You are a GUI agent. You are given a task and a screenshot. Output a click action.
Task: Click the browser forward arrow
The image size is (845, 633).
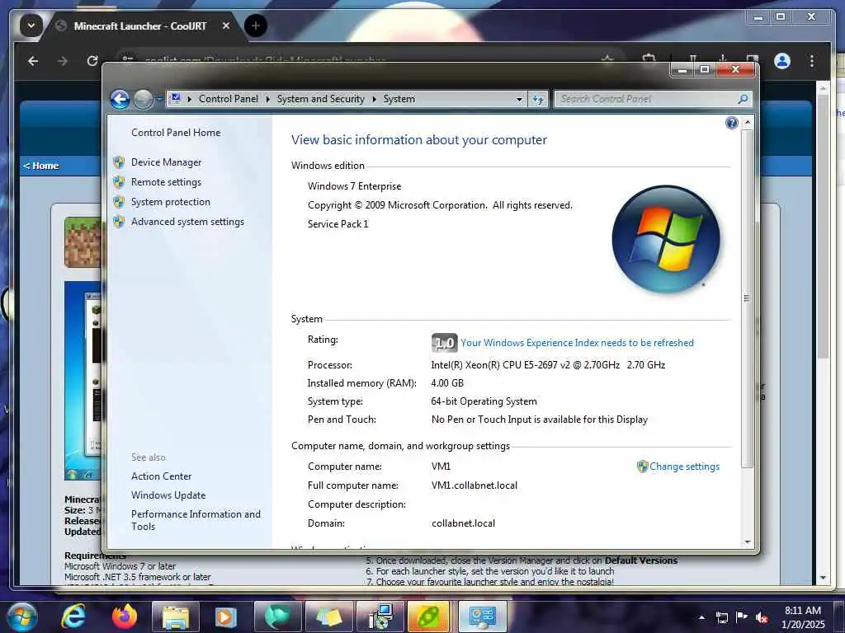point(63,61)
